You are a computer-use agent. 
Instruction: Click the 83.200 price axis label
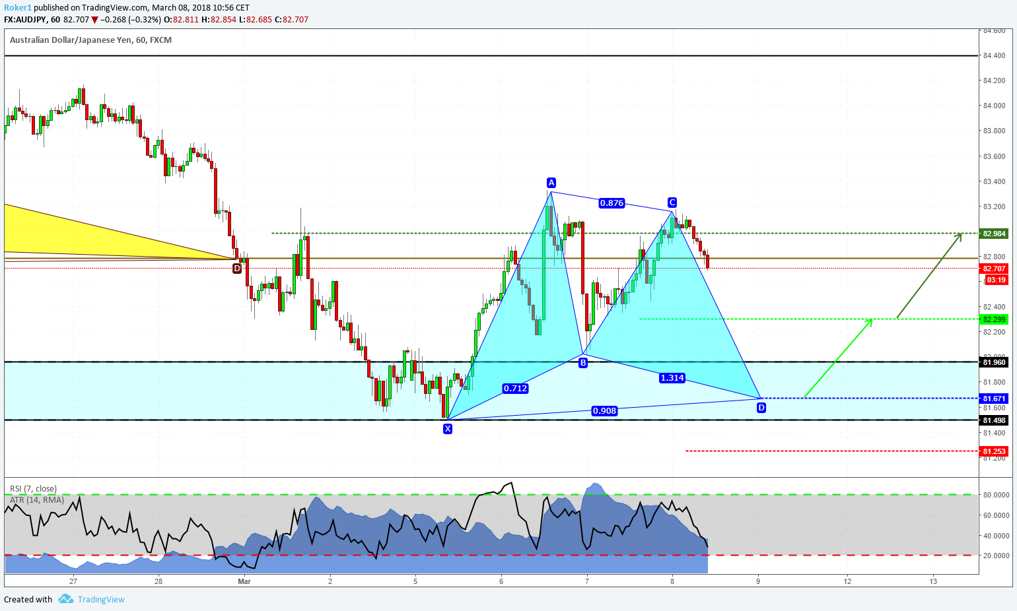995,207
